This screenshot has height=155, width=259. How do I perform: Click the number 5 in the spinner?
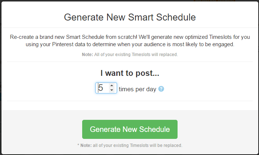(x=101, y=88)
